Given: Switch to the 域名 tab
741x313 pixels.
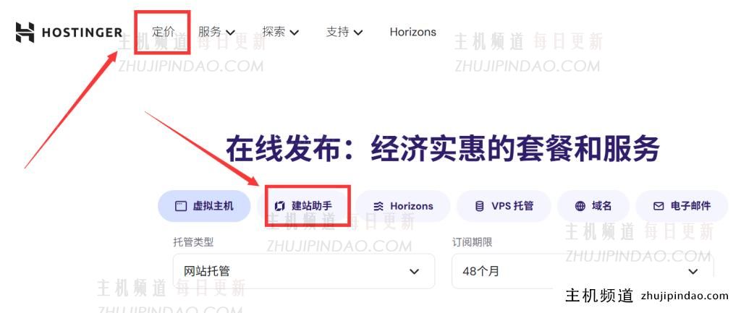Looking at the screenshot, I should coord(593,206).
